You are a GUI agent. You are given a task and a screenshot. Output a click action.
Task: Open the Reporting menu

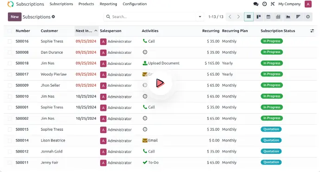(109, 4)
